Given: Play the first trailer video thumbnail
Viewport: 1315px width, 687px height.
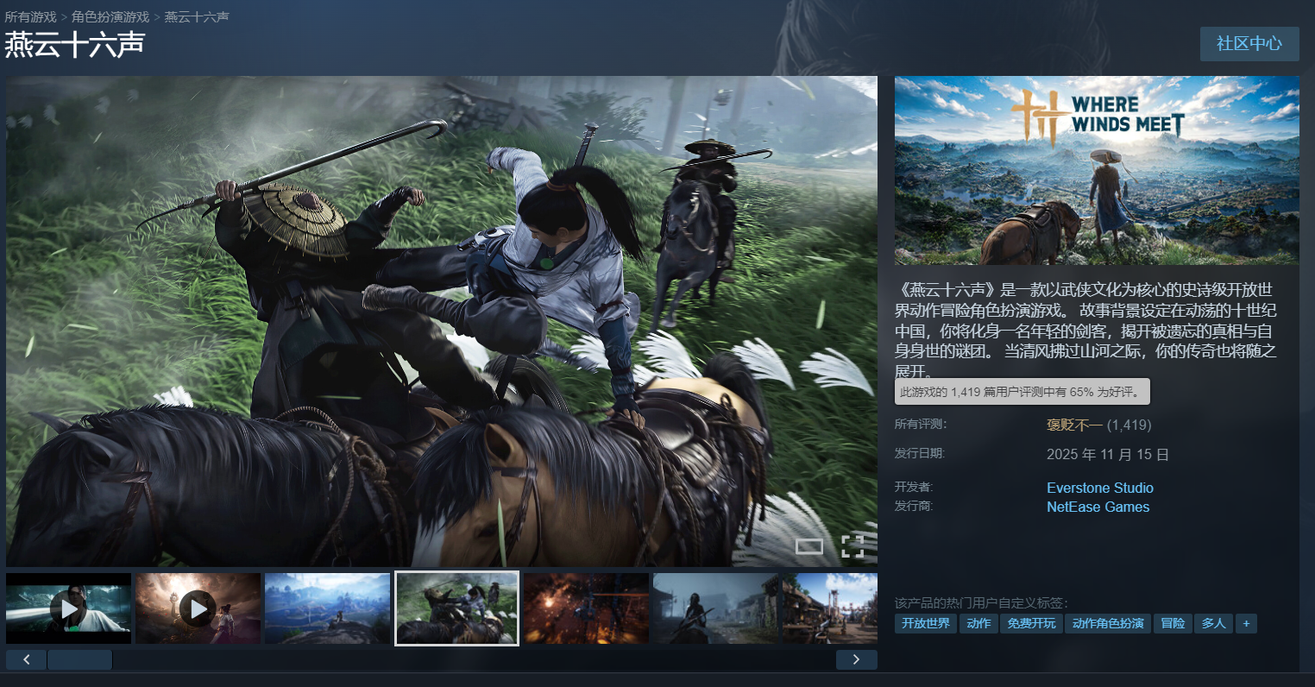Looking at the screenshot, I should click(x=69, y=608).
